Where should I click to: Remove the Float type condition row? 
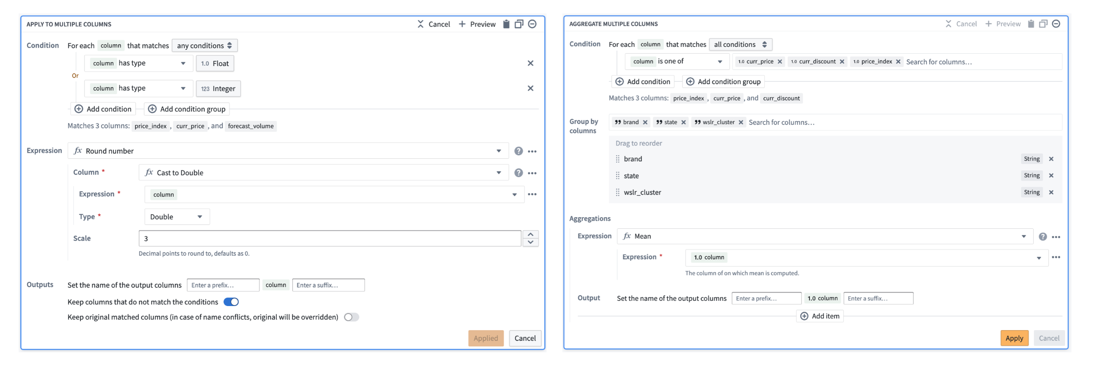(530, 63)
